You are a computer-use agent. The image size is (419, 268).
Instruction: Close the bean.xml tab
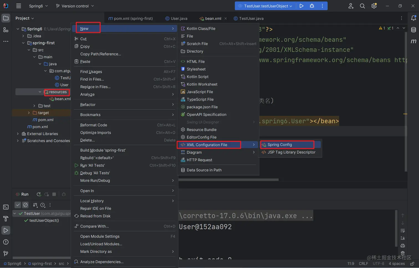226,19
